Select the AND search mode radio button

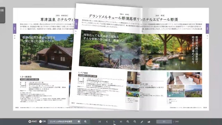[30, 122]
